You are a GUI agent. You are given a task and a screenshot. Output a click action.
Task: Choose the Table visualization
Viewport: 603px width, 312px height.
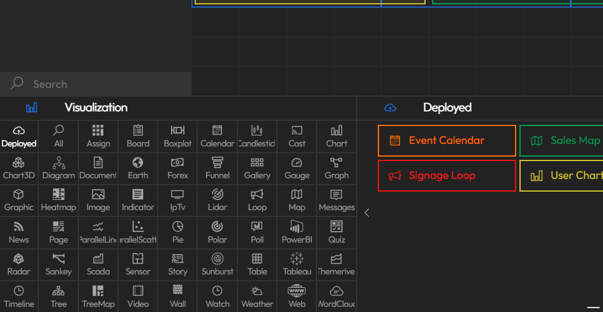(x=257, y=265)
